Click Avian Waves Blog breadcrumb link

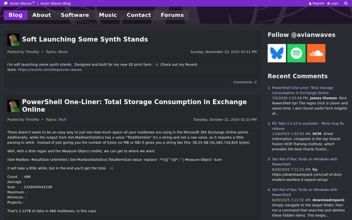pos(55,3)
